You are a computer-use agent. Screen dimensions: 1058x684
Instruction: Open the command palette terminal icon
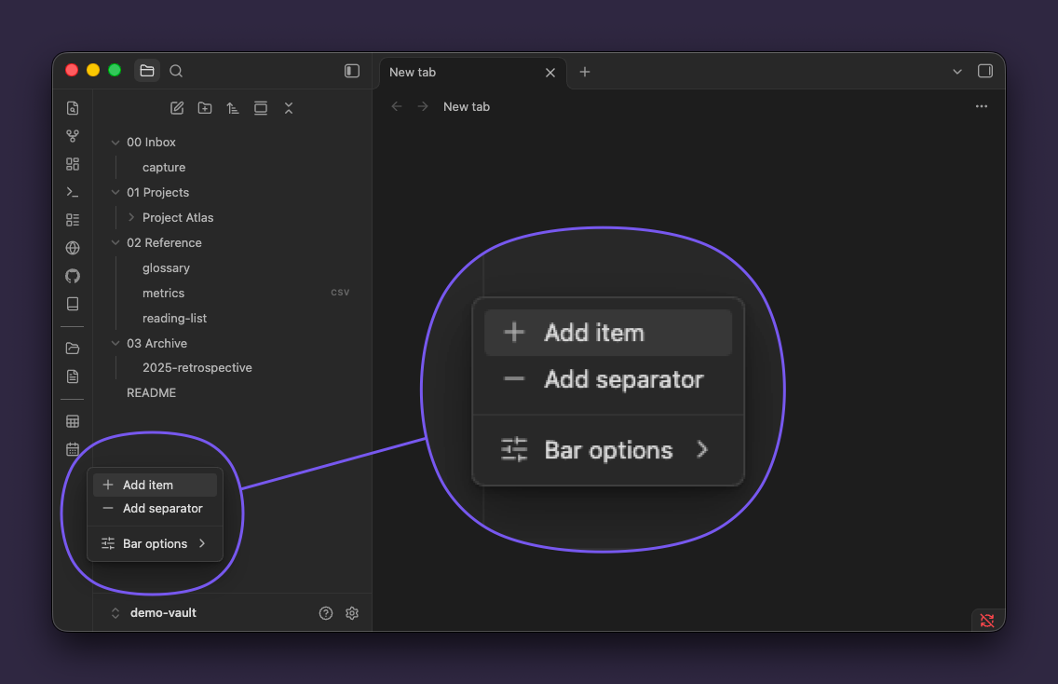point(73,193)
